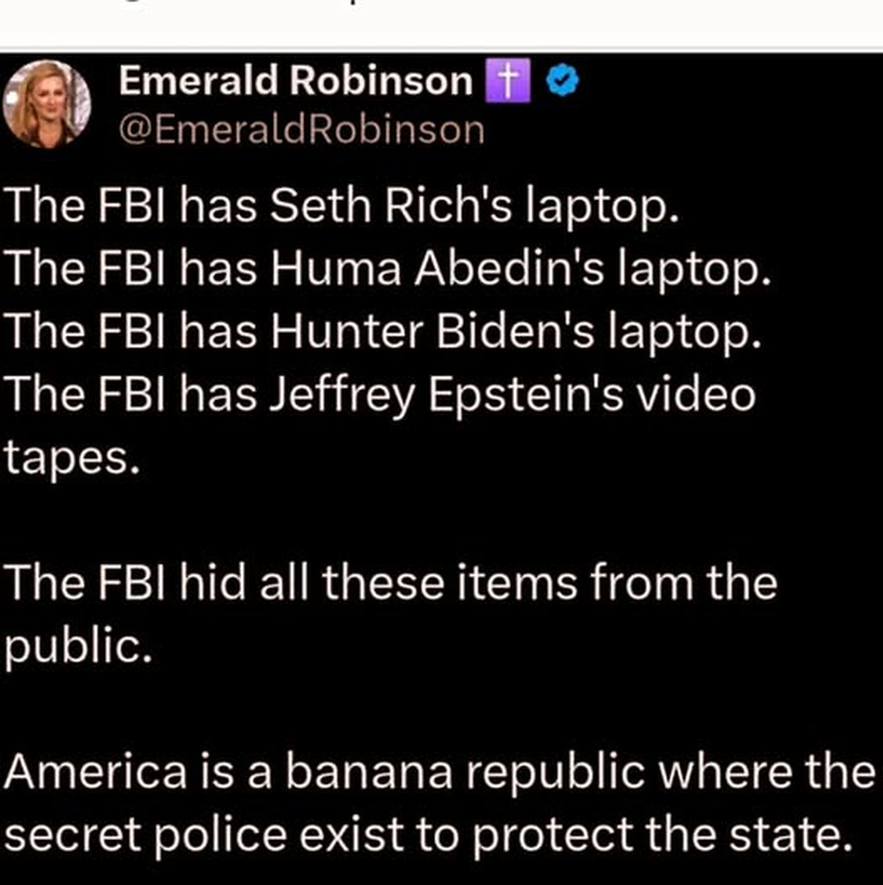Open the @EmeraldRobinson handle link
This screenshot has height=885, width=883.
(x=302, y=131)
